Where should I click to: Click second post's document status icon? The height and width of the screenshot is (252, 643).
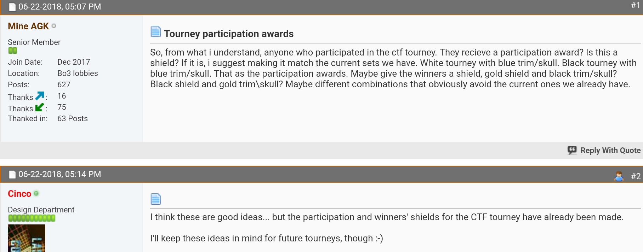(x=12, y=174)
